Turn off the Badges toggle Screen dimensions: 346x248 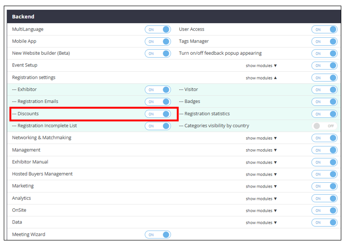(x=324, y=102)
